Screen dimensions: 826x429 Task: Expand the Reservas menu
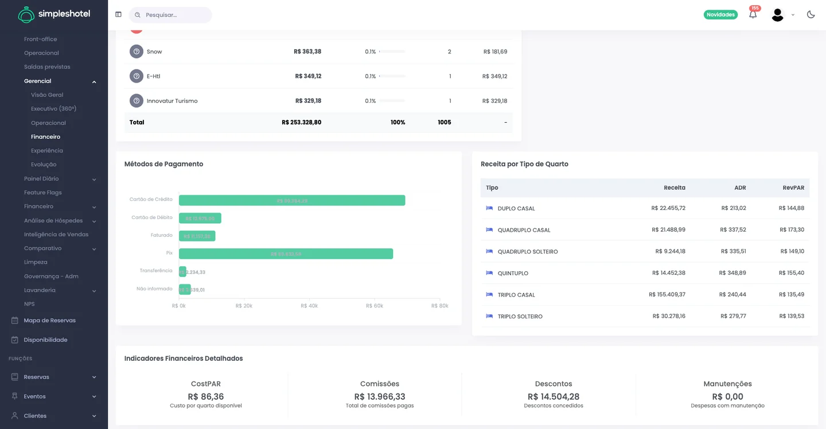click(94, 377)
